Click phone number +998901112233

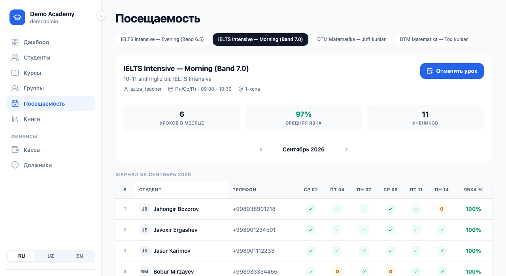click(x=253, y=251)
